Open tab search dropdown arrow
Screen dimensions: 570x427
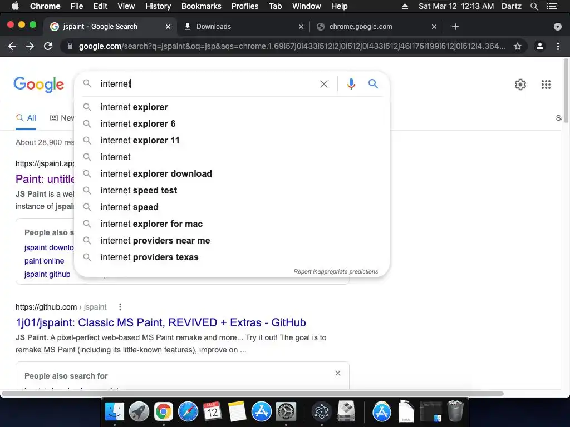click(x=557, y=27)
